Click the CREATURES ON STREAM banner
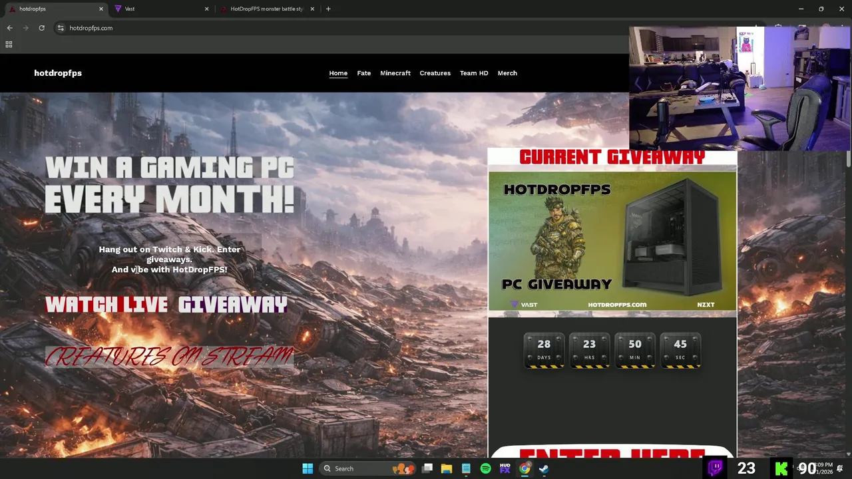852x479 pixels. [x=169, y=357]
